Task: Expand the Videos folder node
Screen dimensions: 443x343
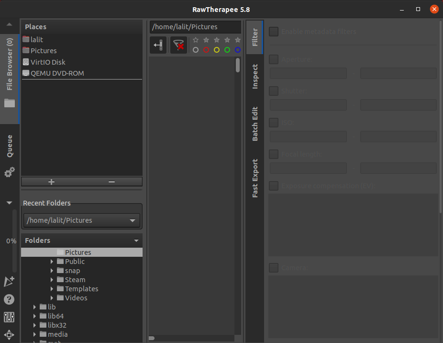Action: point(52,298)
